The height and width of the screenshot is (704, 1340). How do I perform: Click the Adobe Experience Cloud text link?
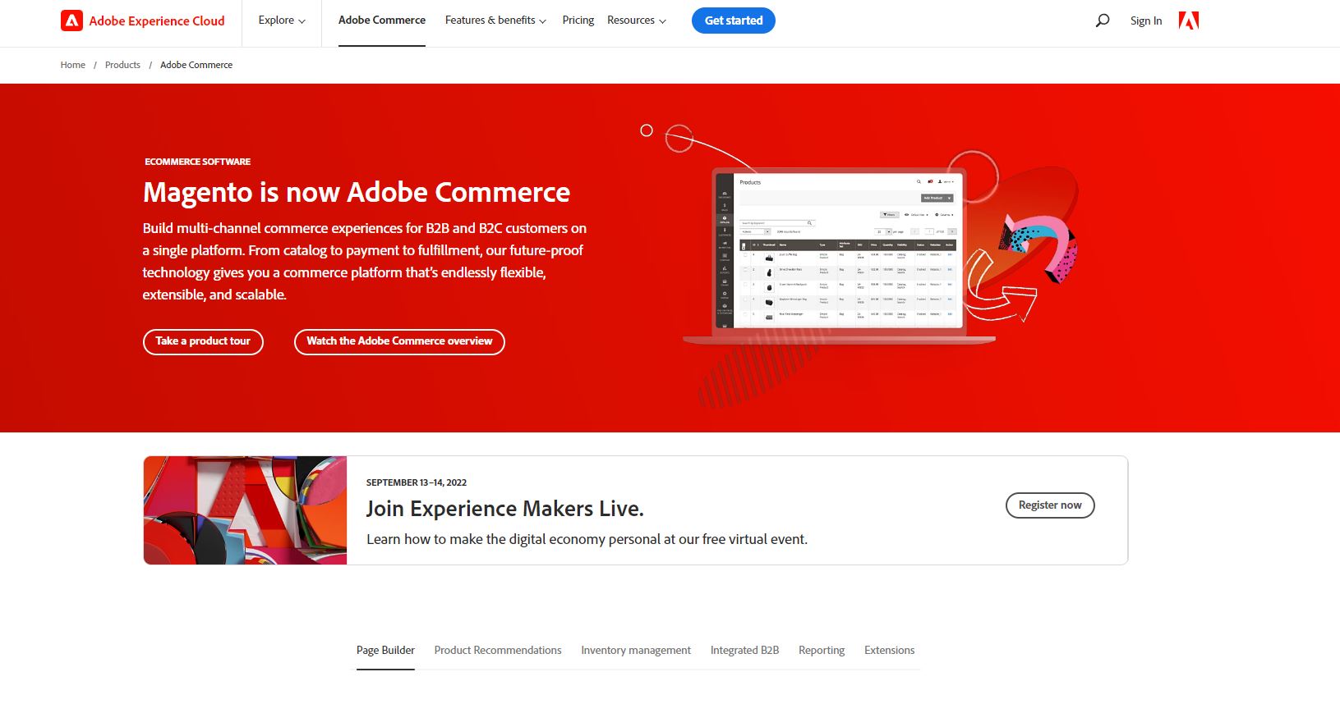pos(157,21)
